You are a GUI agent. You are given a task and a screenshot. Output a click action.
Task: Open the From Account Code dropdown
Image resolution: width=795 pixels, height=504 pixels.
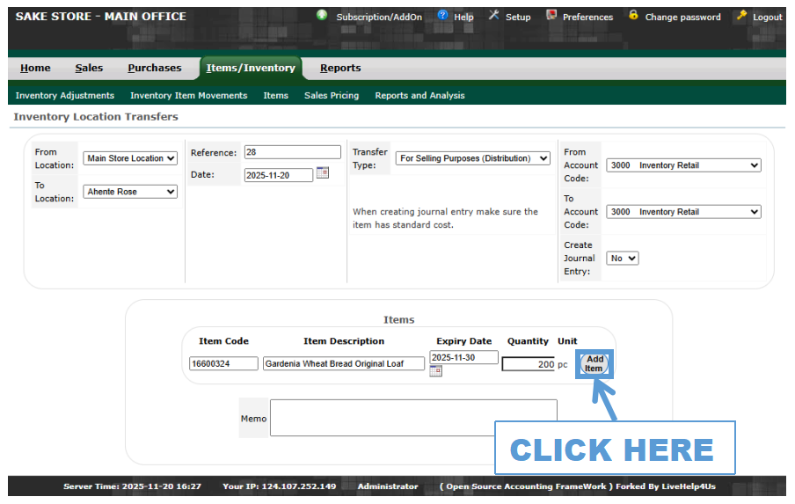[x=683, y=165]
